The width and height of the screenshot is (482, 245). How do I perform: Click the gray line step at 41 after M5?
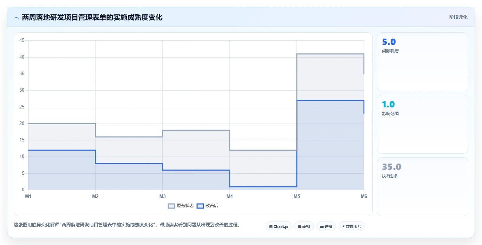click(x=330, y=54)
